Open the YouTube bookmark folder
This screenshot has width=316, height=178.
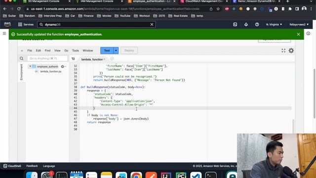[x=122, y=16]
